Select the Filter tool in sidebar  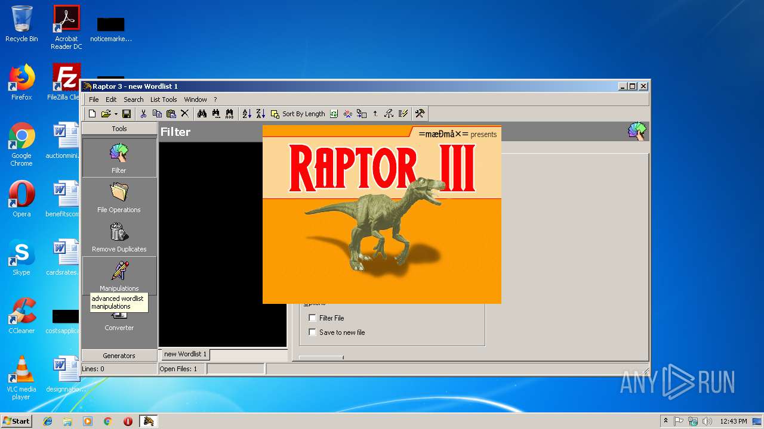click(x=119, y=158)
